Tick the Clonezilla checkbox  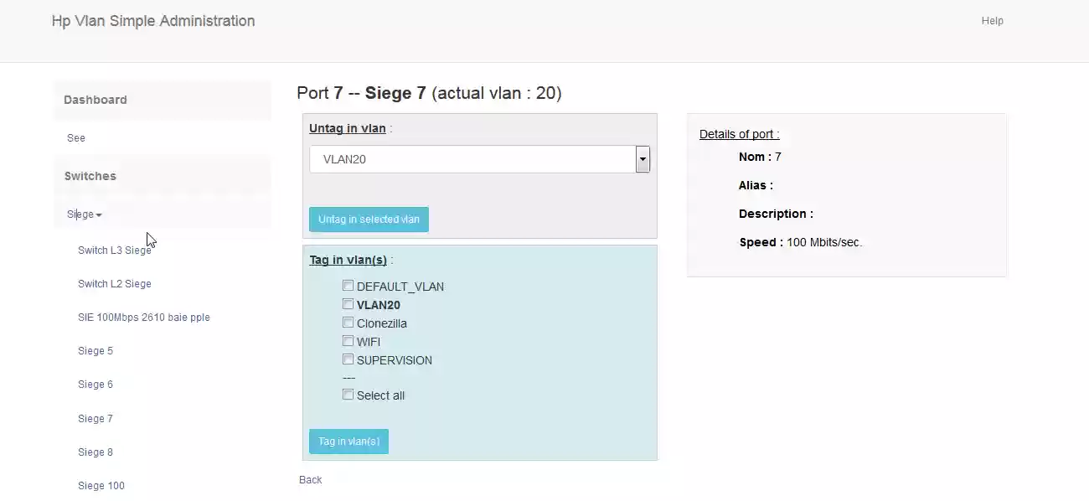coord(348,323)
